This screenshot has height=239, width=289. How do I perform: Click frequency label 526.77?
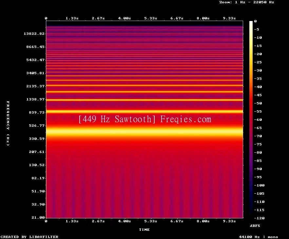point(37,126)
